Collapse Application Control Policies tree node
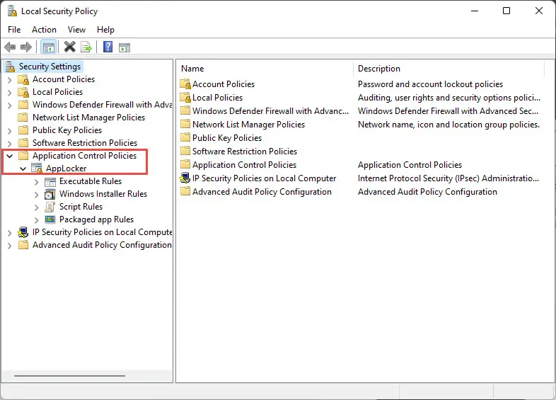The height and width of the screenshot is (400, 556). pyautogui.click(x=10, y=156)
